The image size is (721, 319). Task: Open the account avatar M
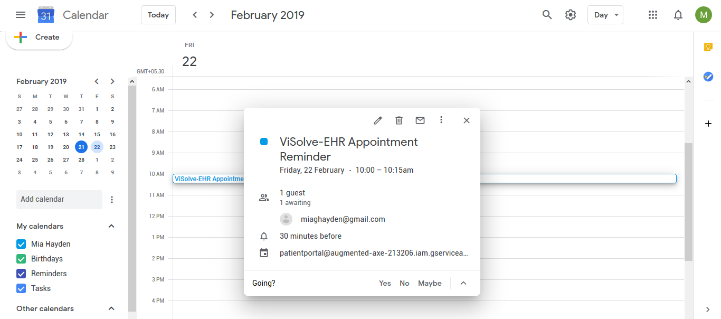click(704, 15)
